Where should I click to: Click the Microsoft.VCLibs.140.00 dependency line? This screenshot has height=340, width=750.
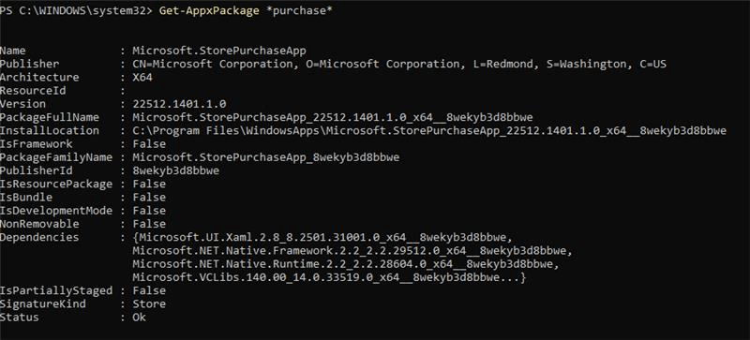pos(329,277)
